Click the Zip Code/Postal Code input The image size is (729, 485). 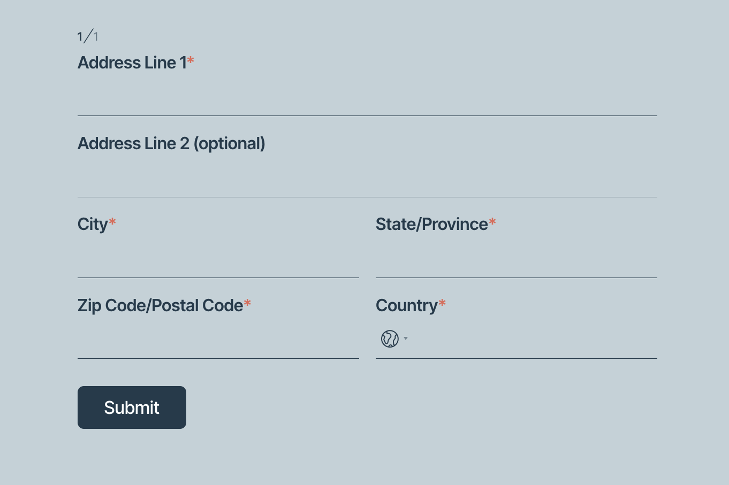click(218, 341)
